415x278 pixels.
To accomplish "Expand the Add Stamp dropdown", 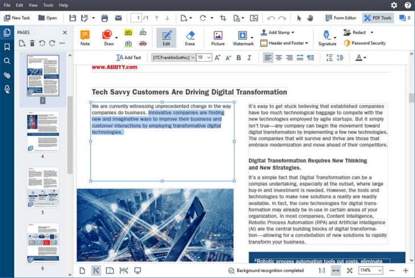I will [293, 32].
